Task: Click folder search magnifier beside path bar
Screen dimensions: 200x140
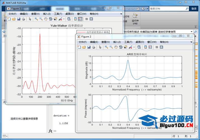Action: click(x=196, y=32)
